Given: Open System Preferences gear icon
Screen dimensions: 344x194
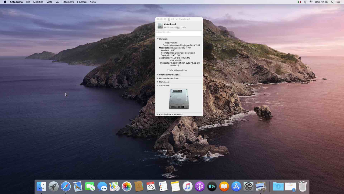Looking at the screenshot, I should (x=248, y=186).
